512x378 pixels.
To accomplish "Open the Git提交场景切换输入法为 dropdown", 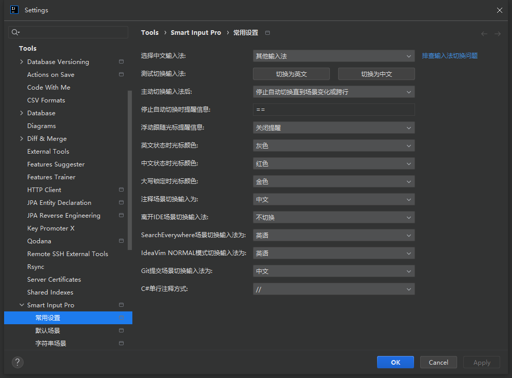I will 333,271.
